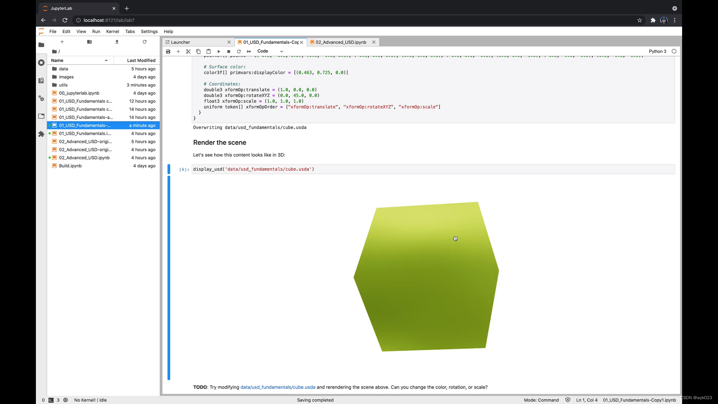Open the utils folder in the file browser
718x404 pixels.
point(63,85)
